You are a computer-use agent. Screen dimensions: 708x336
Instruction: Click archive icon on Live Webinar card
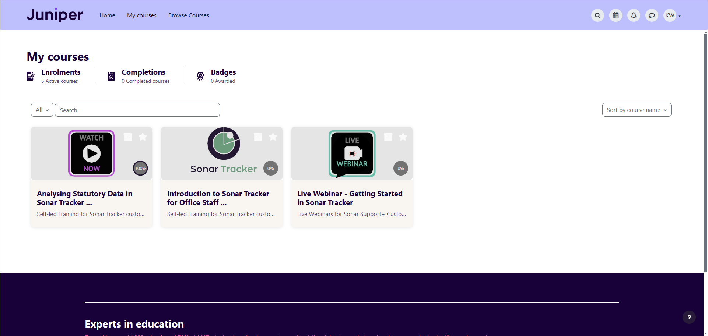coord(388,137)
